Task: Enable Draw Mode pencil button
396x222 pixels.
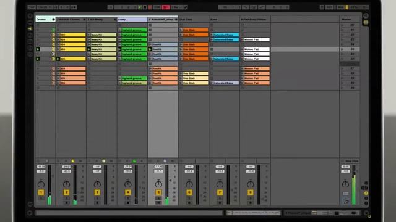Action: coord(186,7)
